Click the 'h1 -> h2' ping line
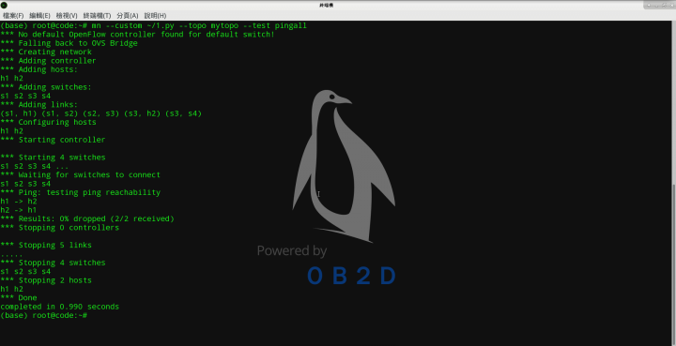 pos(19,202)
